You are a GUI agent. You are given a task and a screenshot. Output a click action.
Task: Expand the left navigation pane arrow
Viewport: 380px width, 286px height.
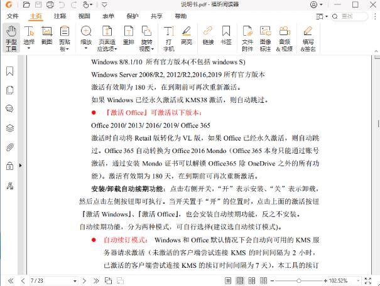(20, 166)
